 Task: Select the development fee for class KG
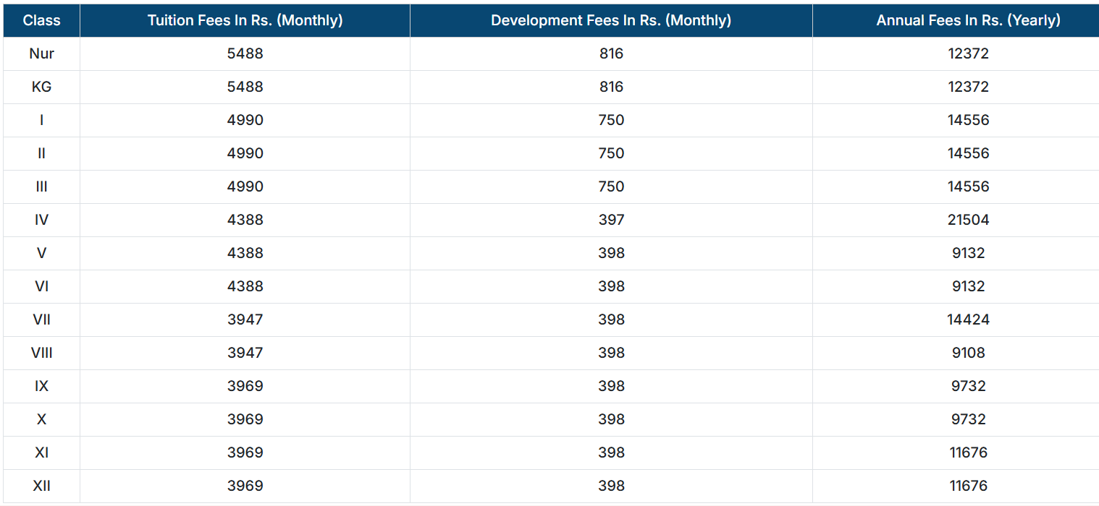click(611, 87)
